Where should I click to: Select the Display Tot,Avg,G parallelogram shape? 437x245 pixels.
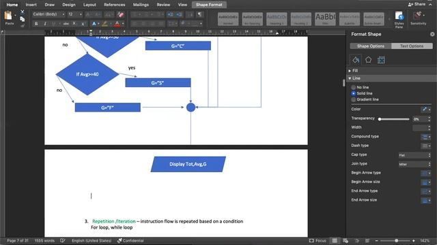(188, 164)
